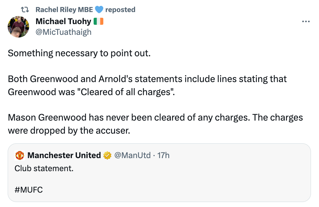Click the Irish flag emoji
This screenshot has height=207, width=319.
click(98, 21)
